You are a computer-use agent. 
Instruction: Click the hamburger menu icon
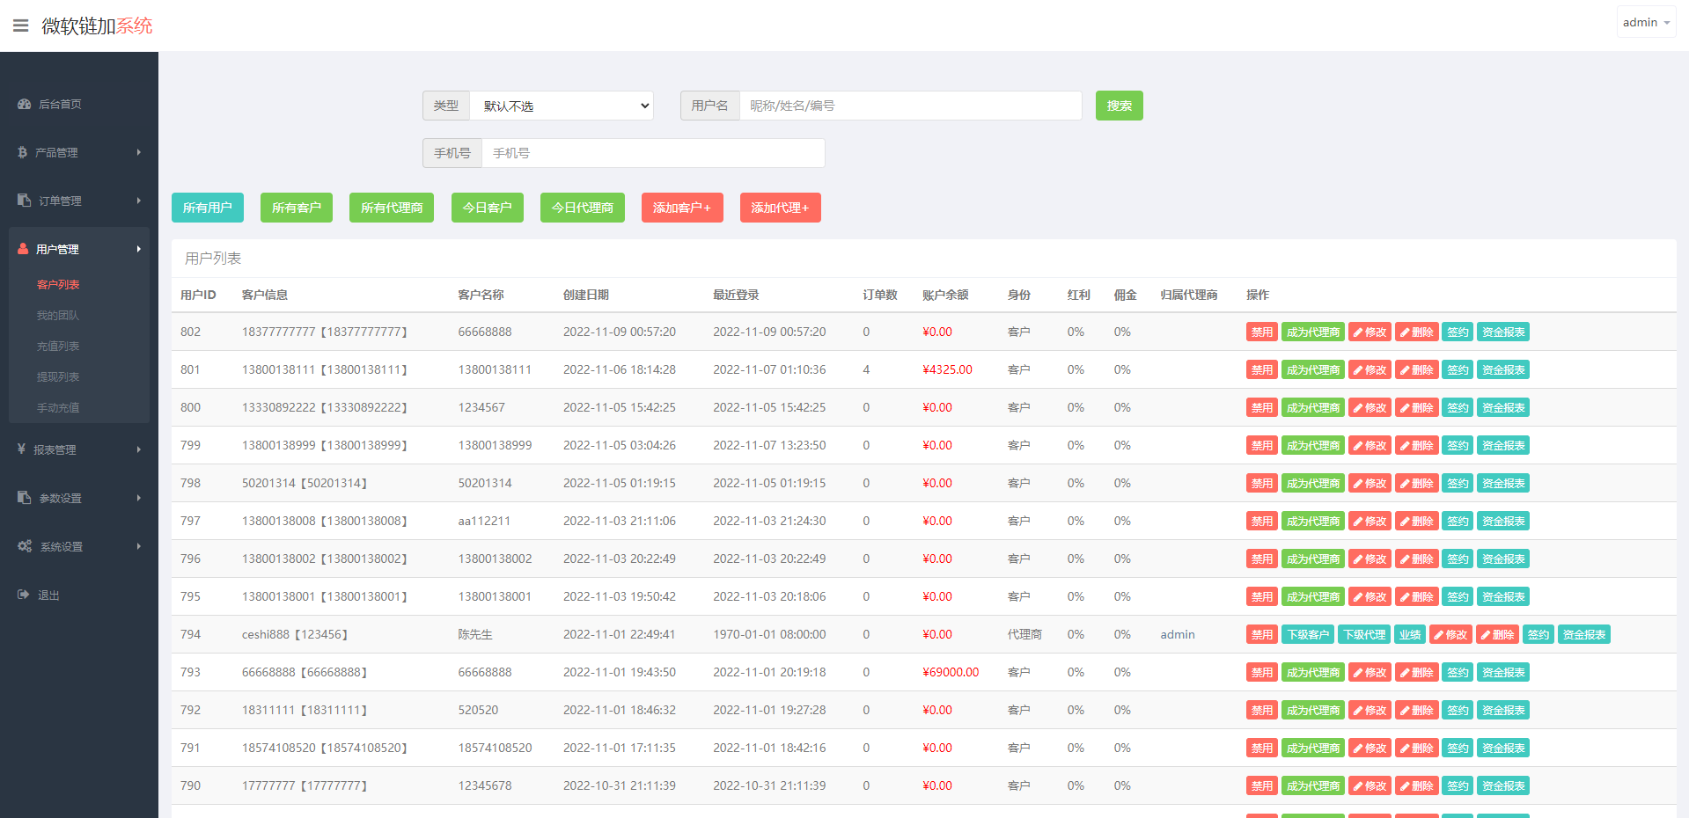20,25
